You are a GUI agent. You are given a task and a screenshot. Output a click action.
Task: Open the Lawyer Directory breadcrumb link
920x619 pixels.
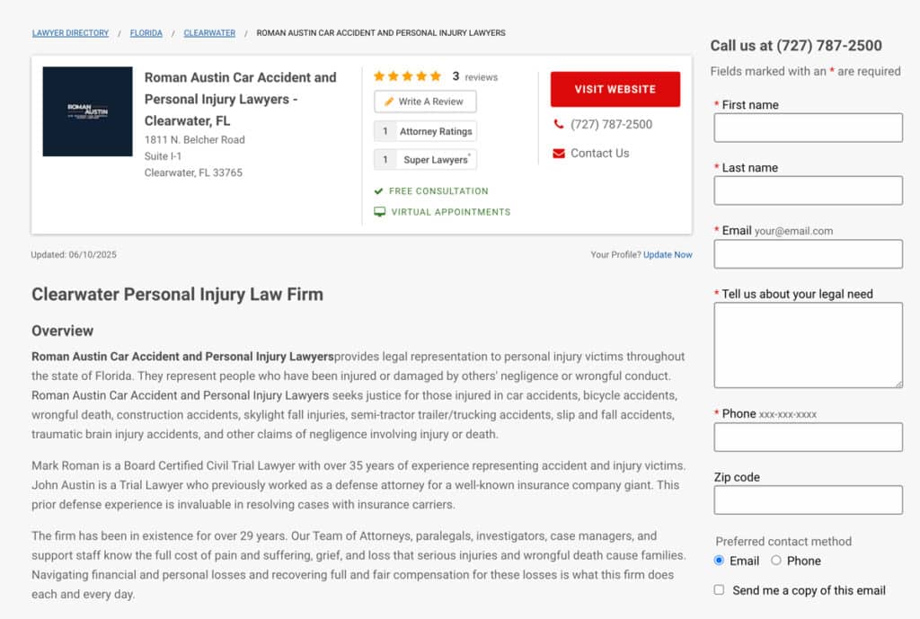point(70,33)
